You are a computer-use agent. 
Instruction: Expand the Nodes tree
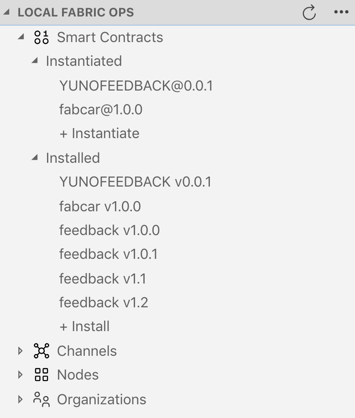point(20,375)
